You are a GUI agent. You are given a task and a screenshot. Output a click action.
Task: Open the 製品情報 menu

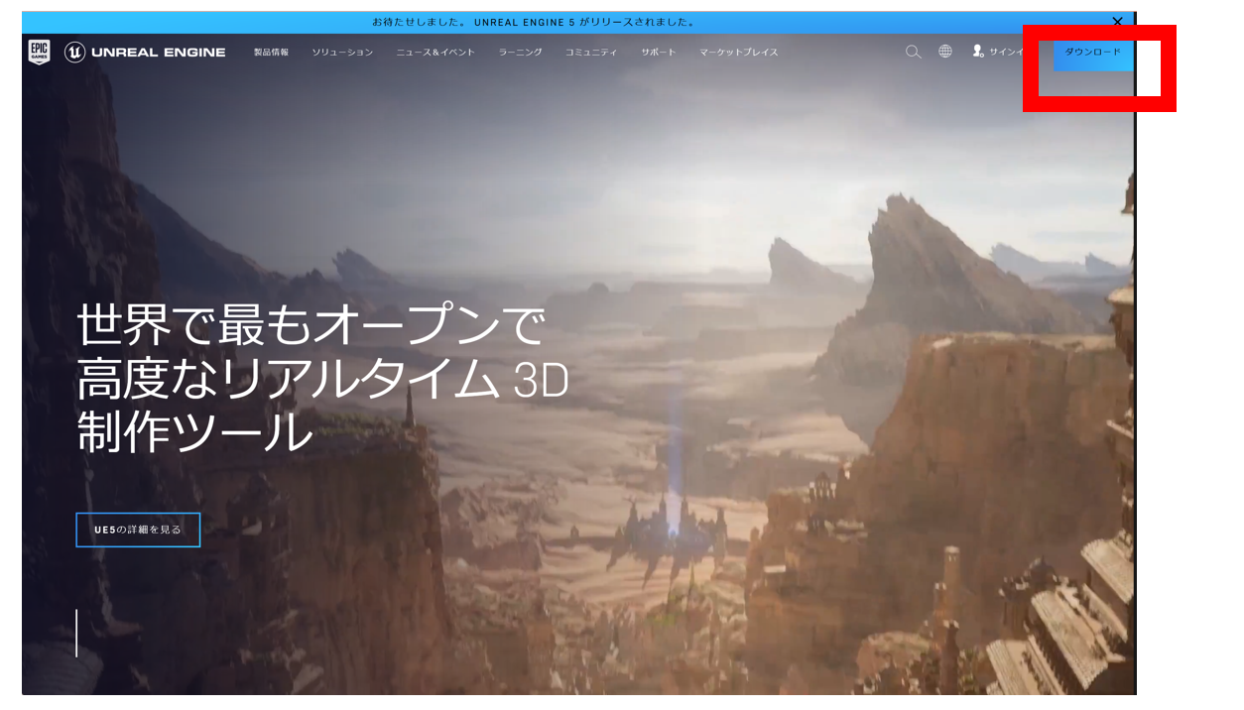click(271, 53)
